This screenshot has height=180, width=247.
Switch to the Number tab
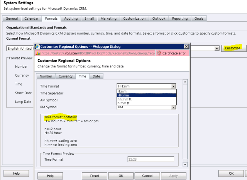click(x=46, y=76)
